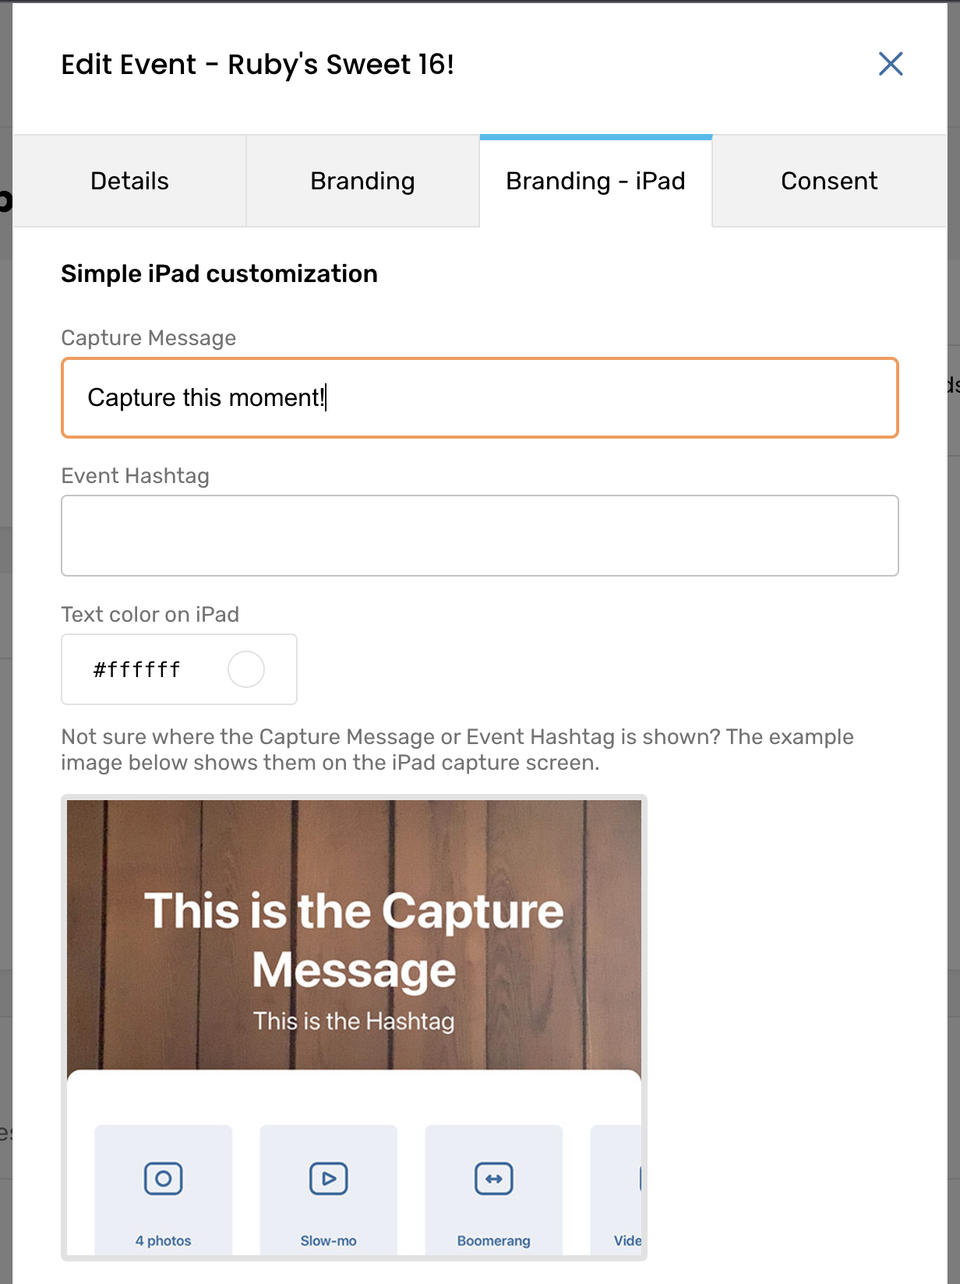Click the partially visible Video icon
This screenshot has height=1284, width=960.
point(637,1178)
